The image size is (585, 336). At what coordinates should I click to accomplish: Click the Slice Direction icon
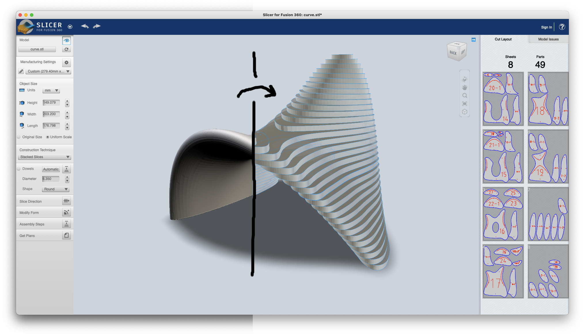pyautogui.click(x=67, y=201)
